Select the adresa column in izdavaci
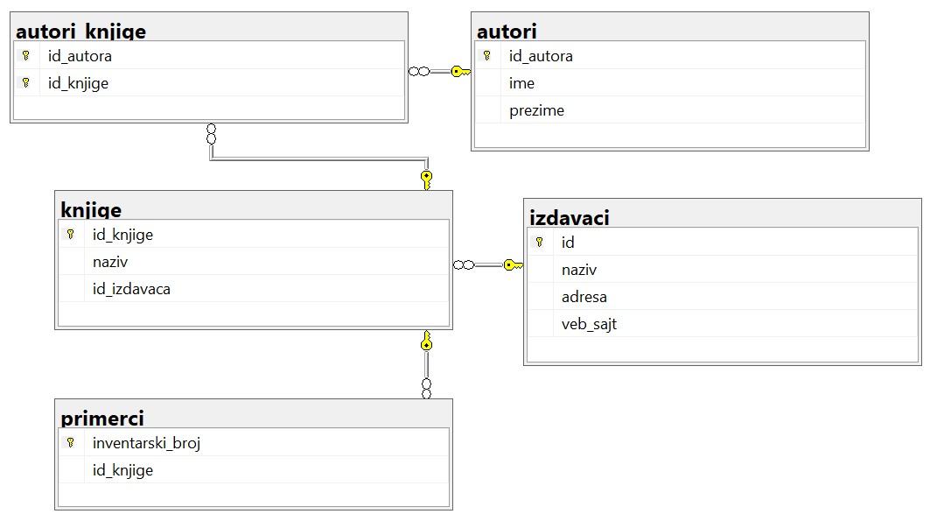Screen dimensions: 937x521 584,297
